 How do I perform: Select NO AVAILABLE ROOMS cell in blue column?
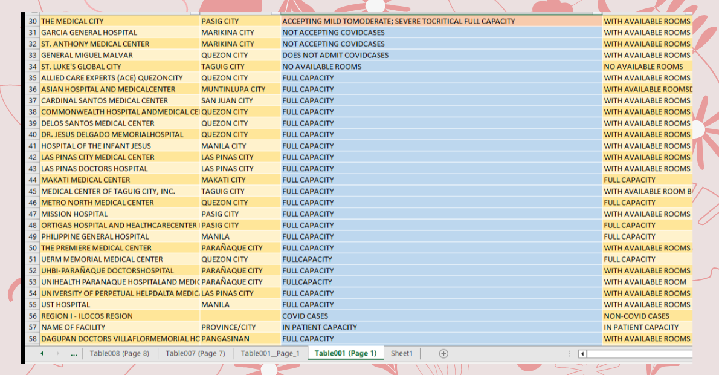point(441,67)
